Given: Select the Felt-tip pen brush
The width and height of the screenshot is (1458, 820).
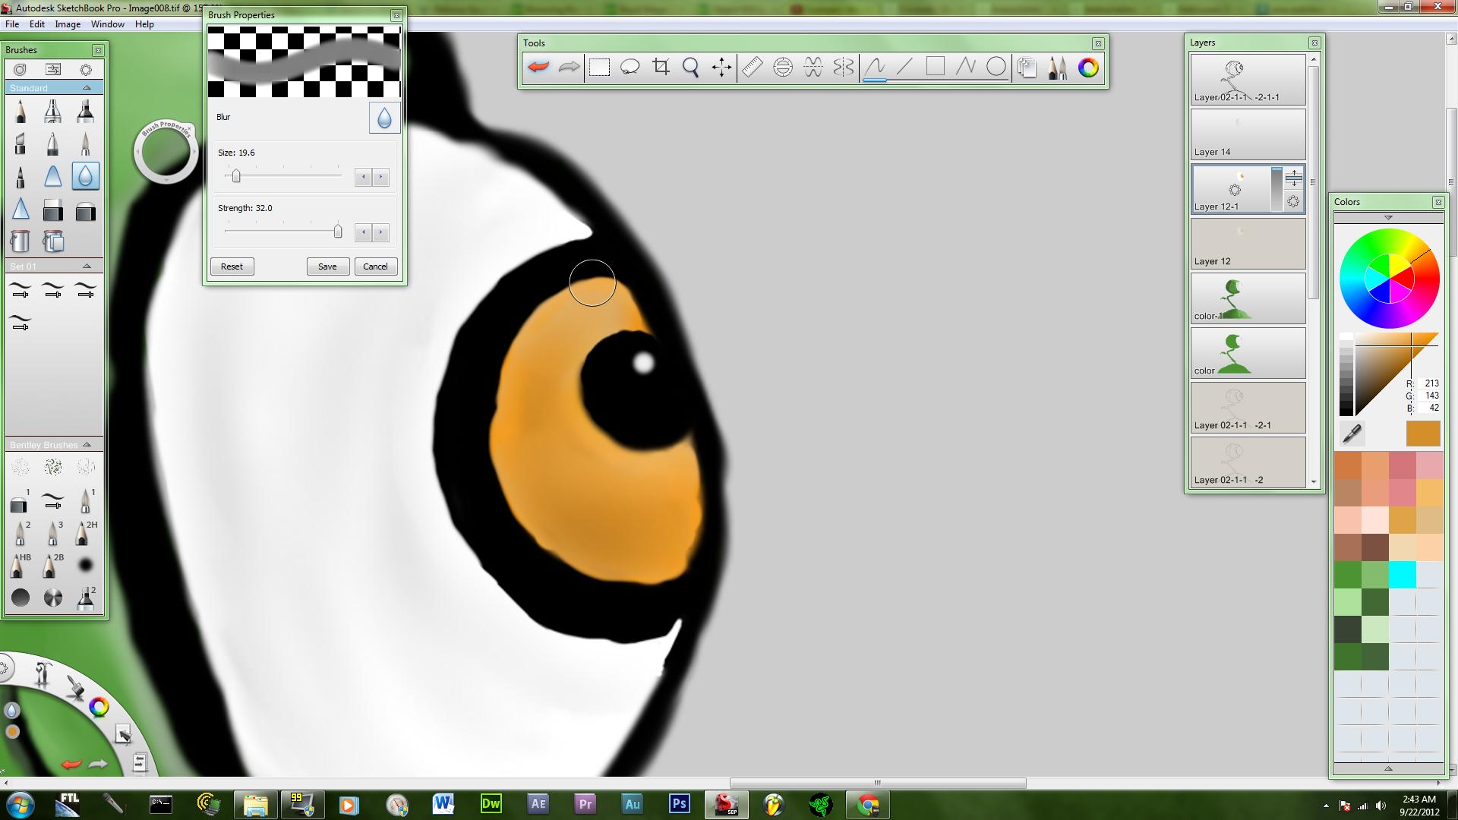Looking at the screenshot, I should pos(21,176).
